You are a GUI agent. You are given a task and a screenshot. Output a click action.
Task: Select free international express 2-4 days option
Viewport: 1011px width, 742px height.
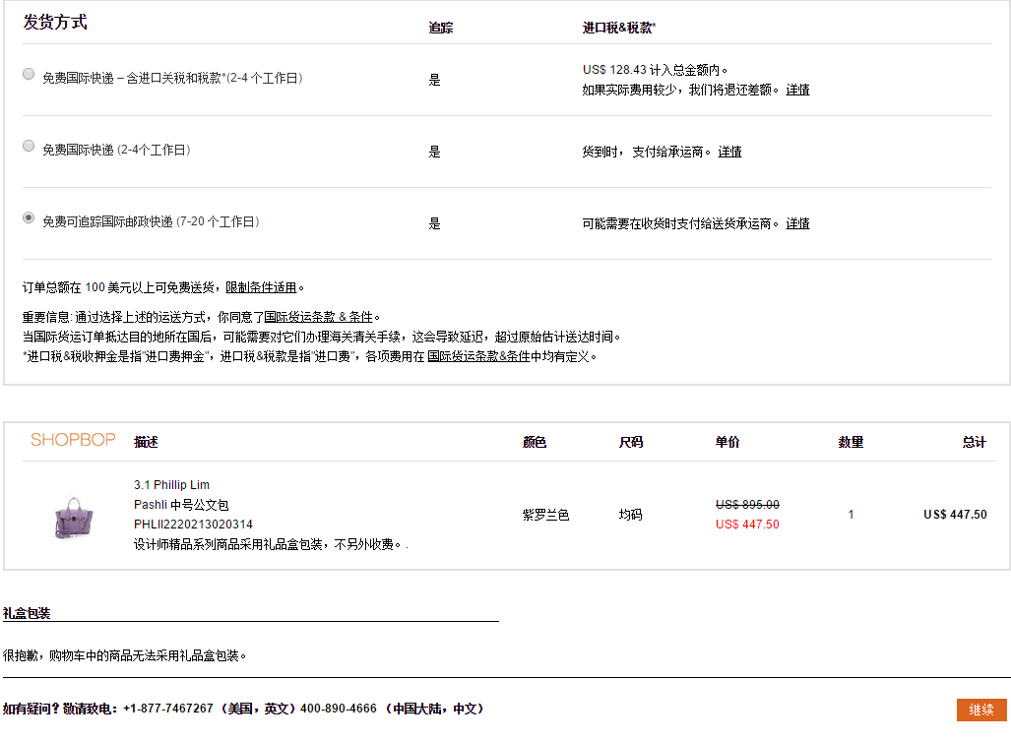click(29, 146)
